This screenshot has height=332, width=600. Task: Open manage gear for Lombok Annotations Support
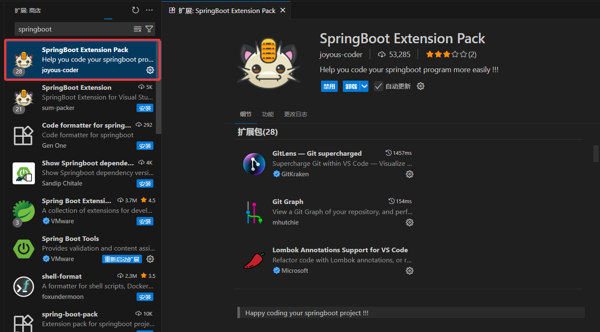[x=410, y=271]
